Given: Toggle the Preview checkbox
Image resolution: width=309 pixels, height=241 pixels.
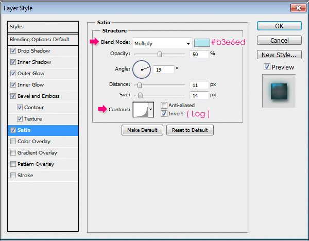Looking at the screenshot, I should click(267, 67).
